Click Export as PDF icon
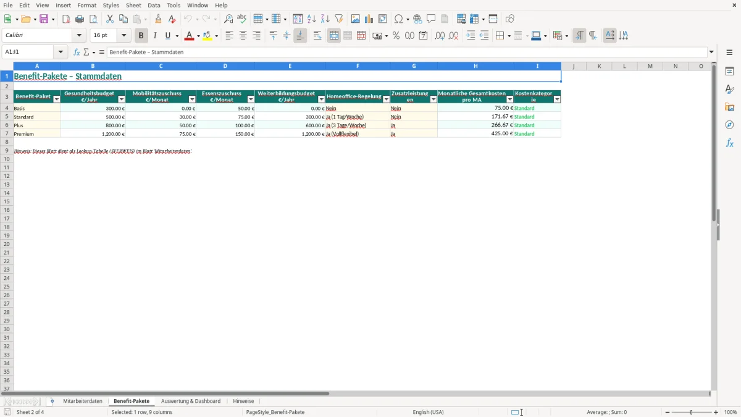741x417 pixels. point(66,19)
